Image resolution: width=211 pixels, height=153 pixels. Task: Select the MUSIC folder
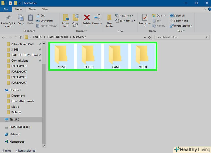pyautogui.click(x=62, y=56)
